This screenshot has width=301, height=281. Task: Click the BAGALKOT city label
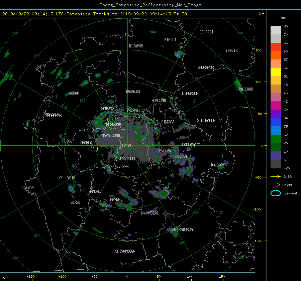(134, 92)
